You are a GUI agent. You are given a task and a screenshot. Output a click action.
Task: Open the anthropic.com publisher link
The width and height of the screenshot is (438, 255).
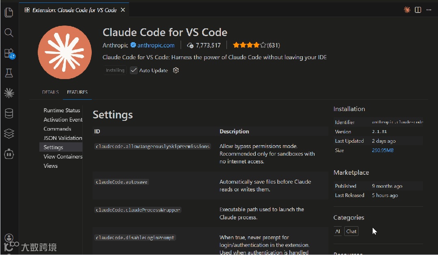pyautogui.click(x=156, y=45)
